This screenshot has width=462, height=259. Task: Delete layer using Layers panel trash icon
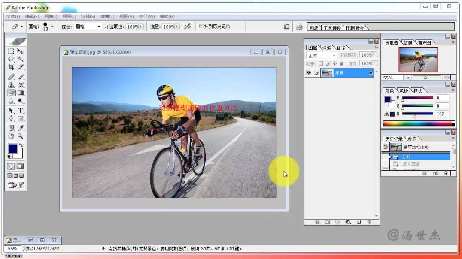(369, 222)
